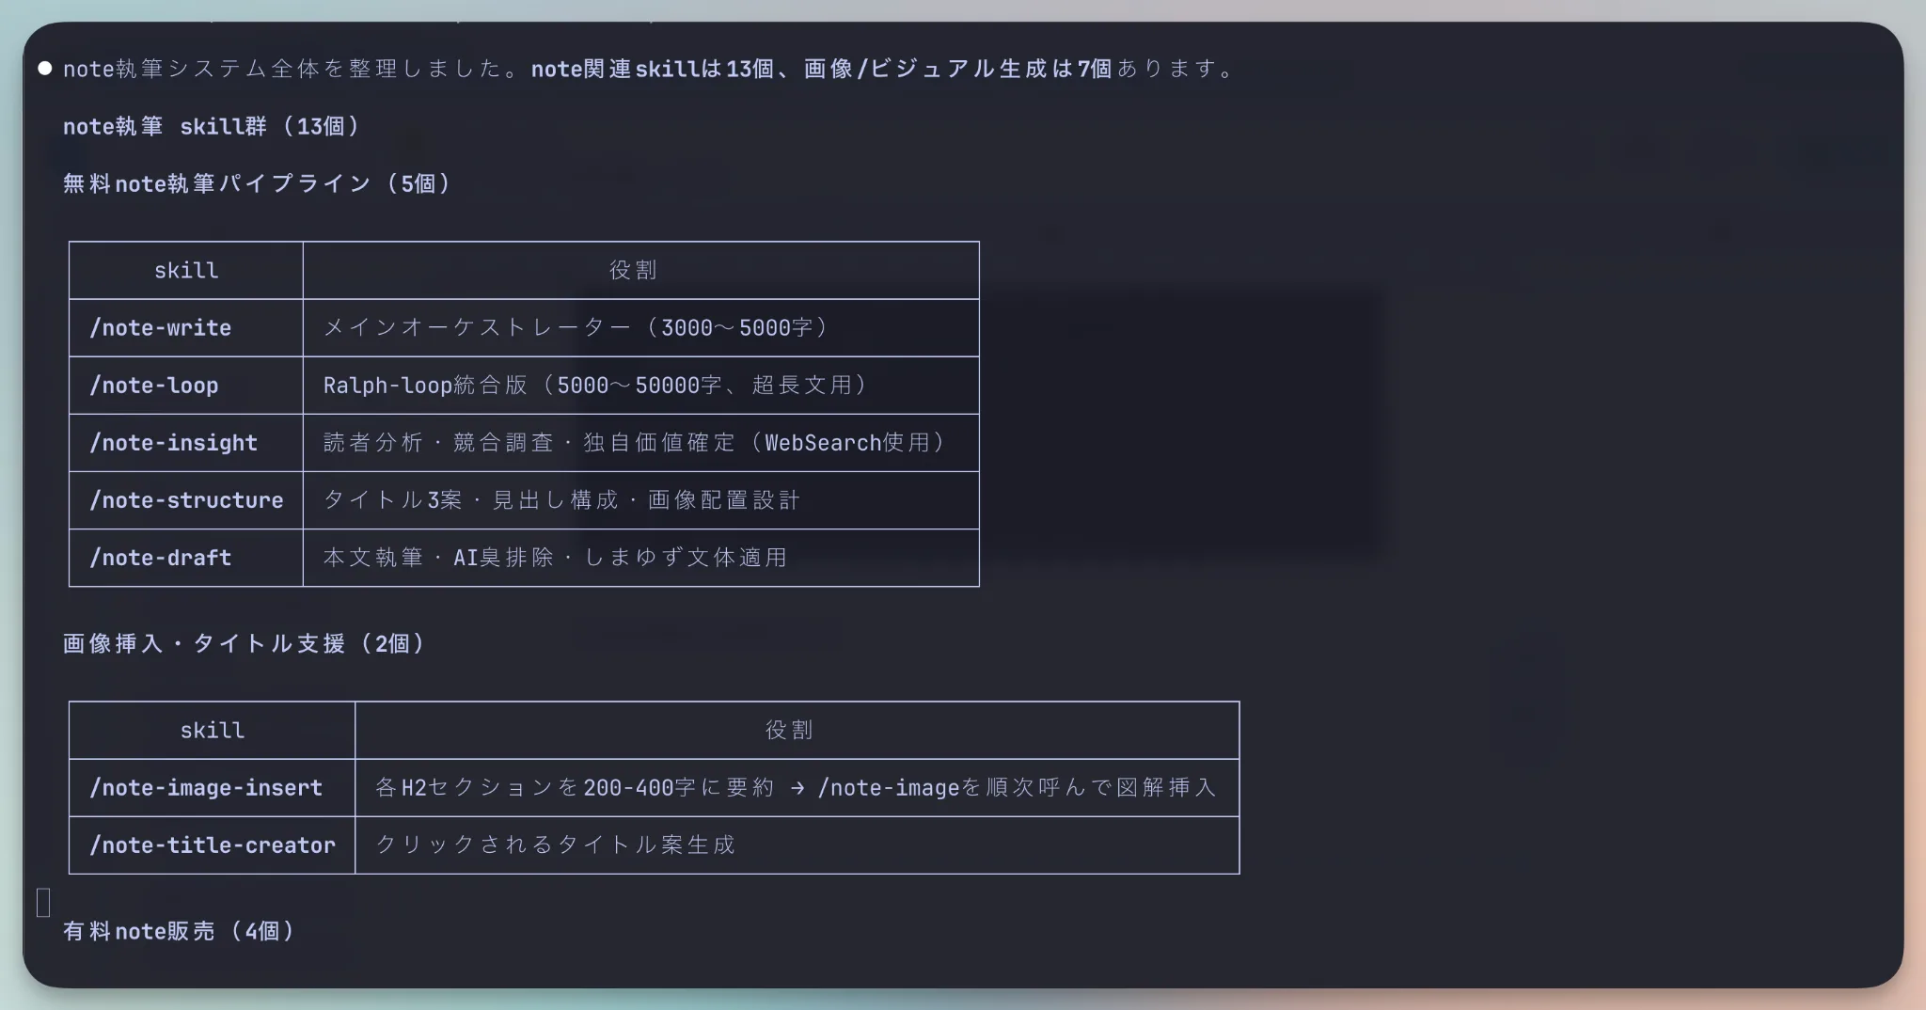Click the terminal cursor block above 有料note販売
1926x1010 pixels.
[43, 903]
